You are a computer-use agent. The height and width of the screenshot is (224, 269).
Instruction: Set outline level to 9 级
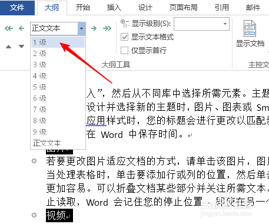pyautogui.click(x=58, y=132)
